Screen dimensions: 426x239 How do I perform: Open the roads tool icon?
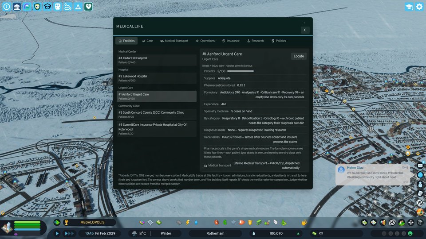pos(179,223)
